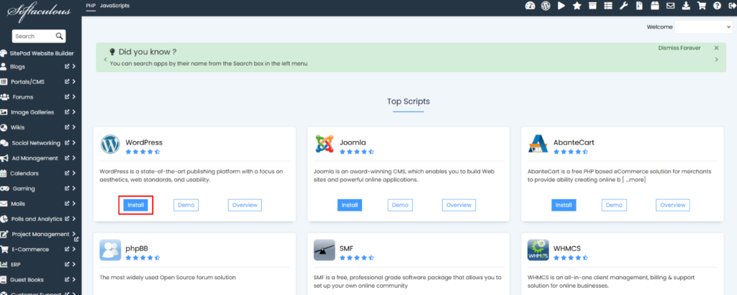Click Dismiss Forever on the tip banner
Viewport: 737px width, 295px height.
coord(679,48)
